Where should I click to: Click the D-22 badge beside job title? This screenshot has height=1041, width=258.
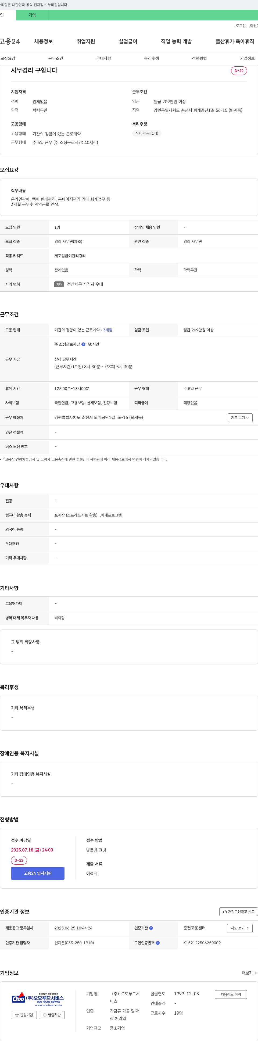[239, 71]
